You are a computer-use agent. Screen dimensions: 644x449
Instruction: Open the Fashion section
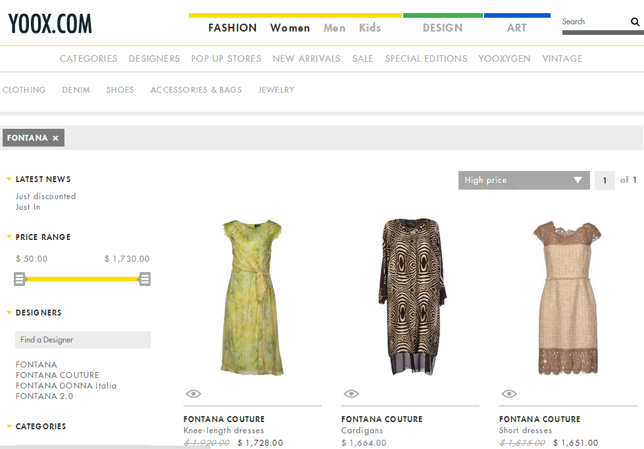(x=232, y=28)
